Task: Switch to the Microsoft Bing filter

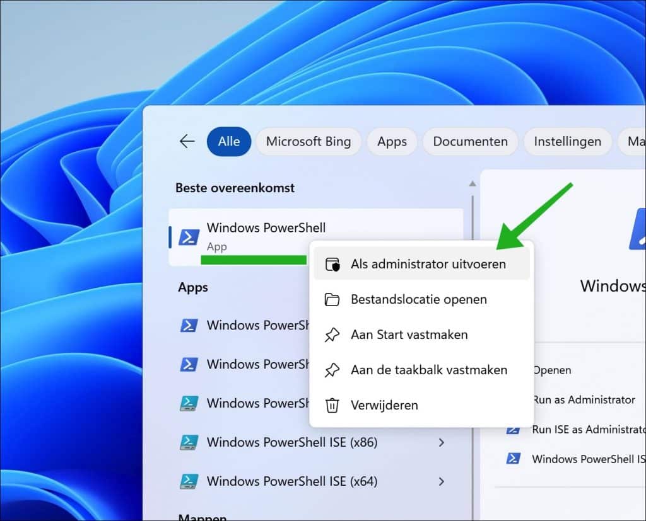Action: [x=308, y=142]
